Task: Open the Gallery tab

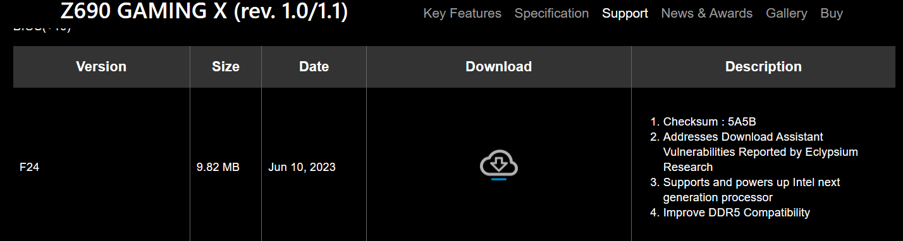Action: (787, 13)
